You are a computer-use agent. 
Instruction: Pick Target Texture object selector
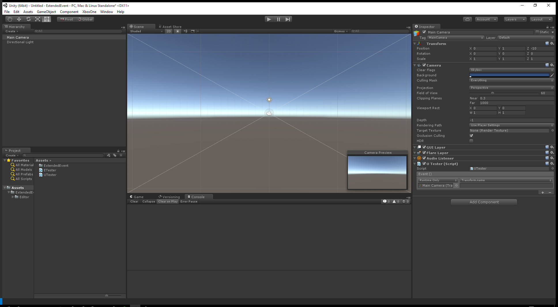point(553,130)
